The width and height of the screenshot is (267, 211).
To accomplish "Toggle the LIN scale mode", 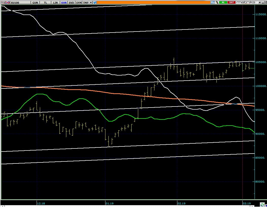I will 55,2.
